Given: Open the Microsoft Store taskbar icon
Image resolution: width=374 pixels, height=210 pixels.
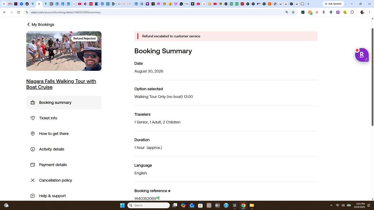Looking at the screenshot, I should pos(200,205).
